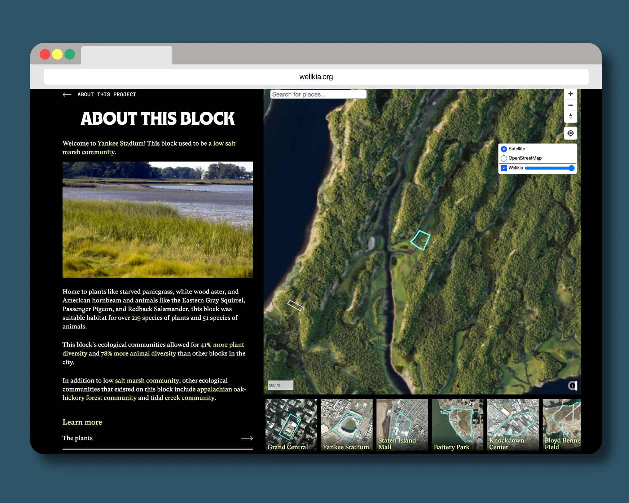Click the geolocate target icon
Screen dimensions: 629x503
[x=570, y=133]
